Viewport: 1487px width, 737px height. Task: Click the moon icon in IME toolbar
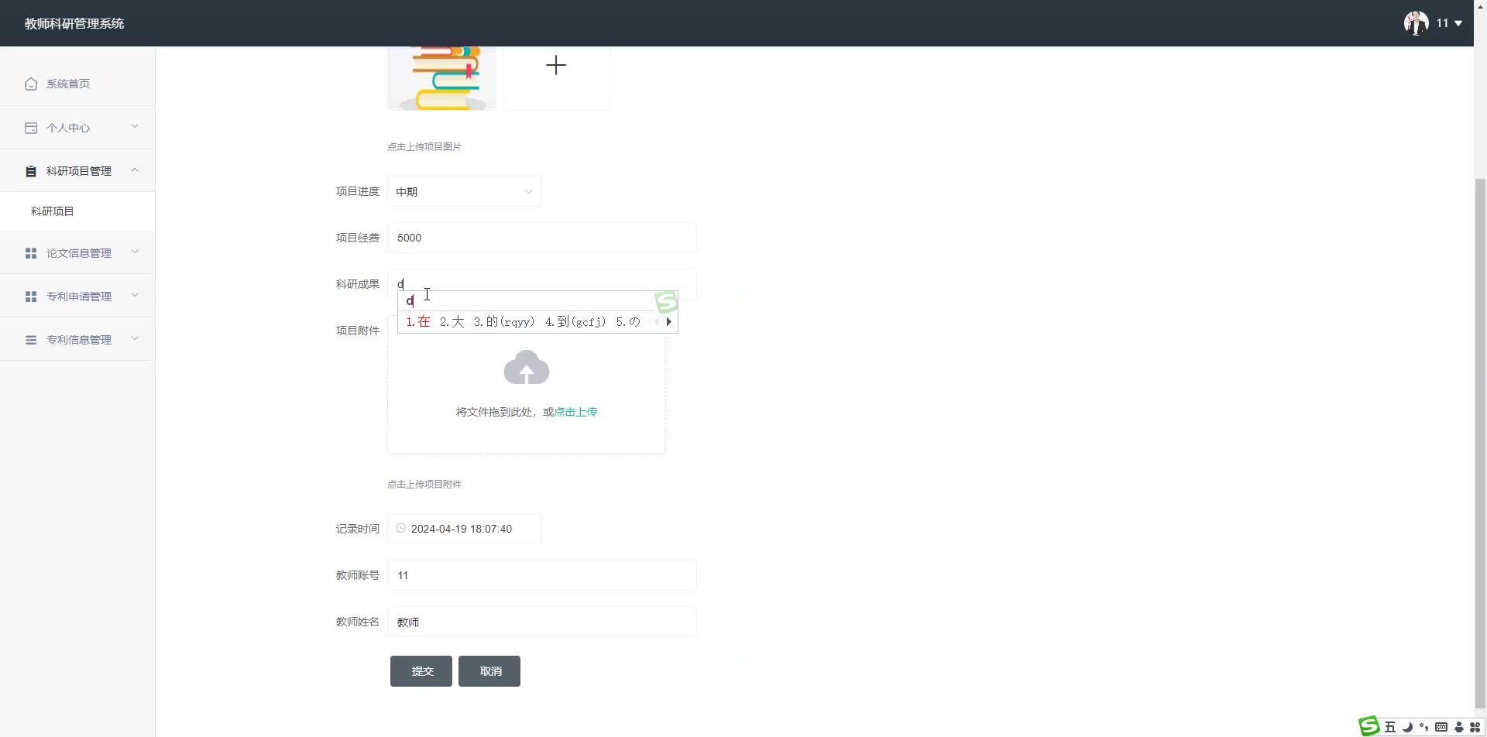pyautogui.click(x=1407, y=727)
